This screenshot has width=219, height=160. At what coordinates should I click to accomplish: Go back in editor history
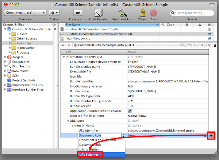pos(62,45)
